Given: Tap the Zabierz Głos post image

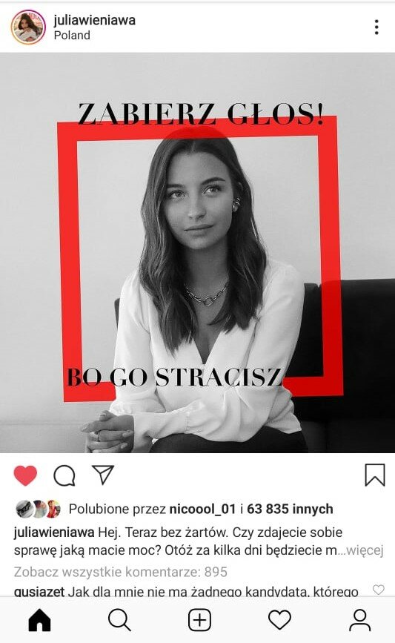Looking at the screenshot, I should (x=197, y=253).
